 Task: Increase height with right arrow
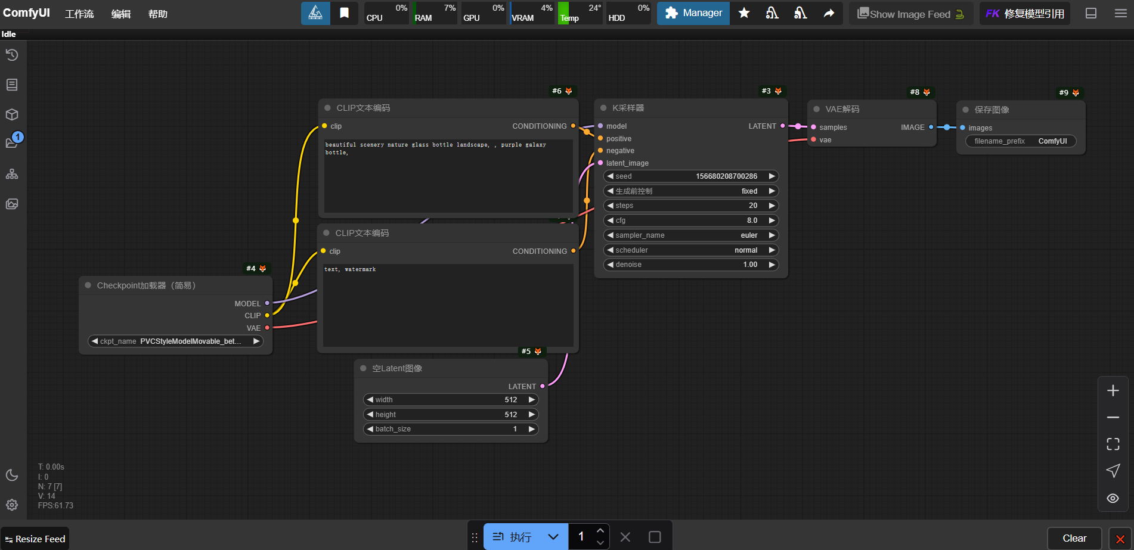pos(531,415)
